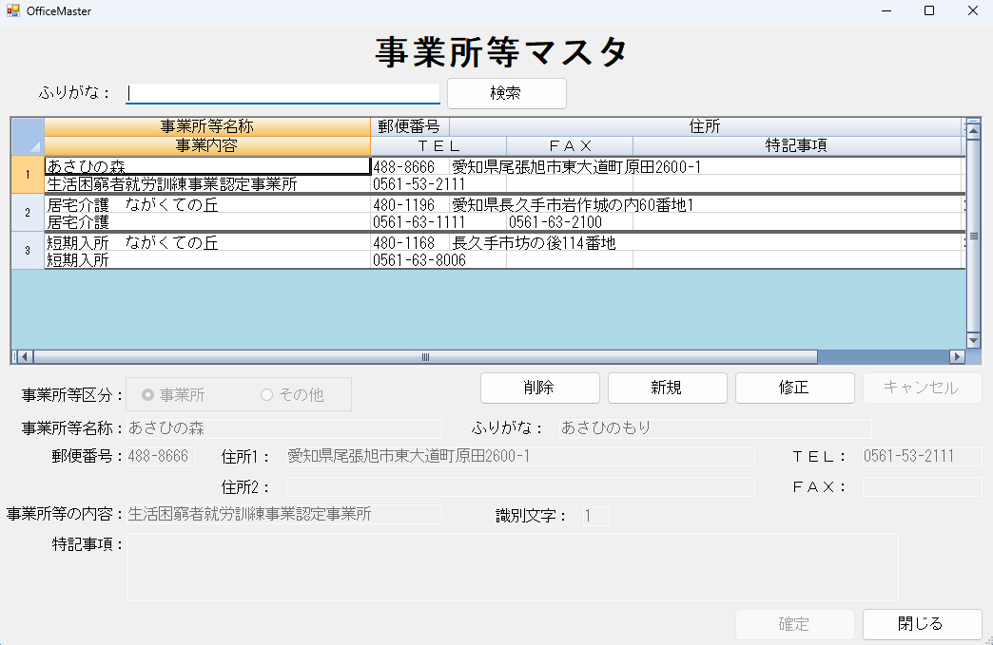The width and height of the screenshot is (993, 645).
Task: Click the 識別文字 field
Action: pos(596,516)
